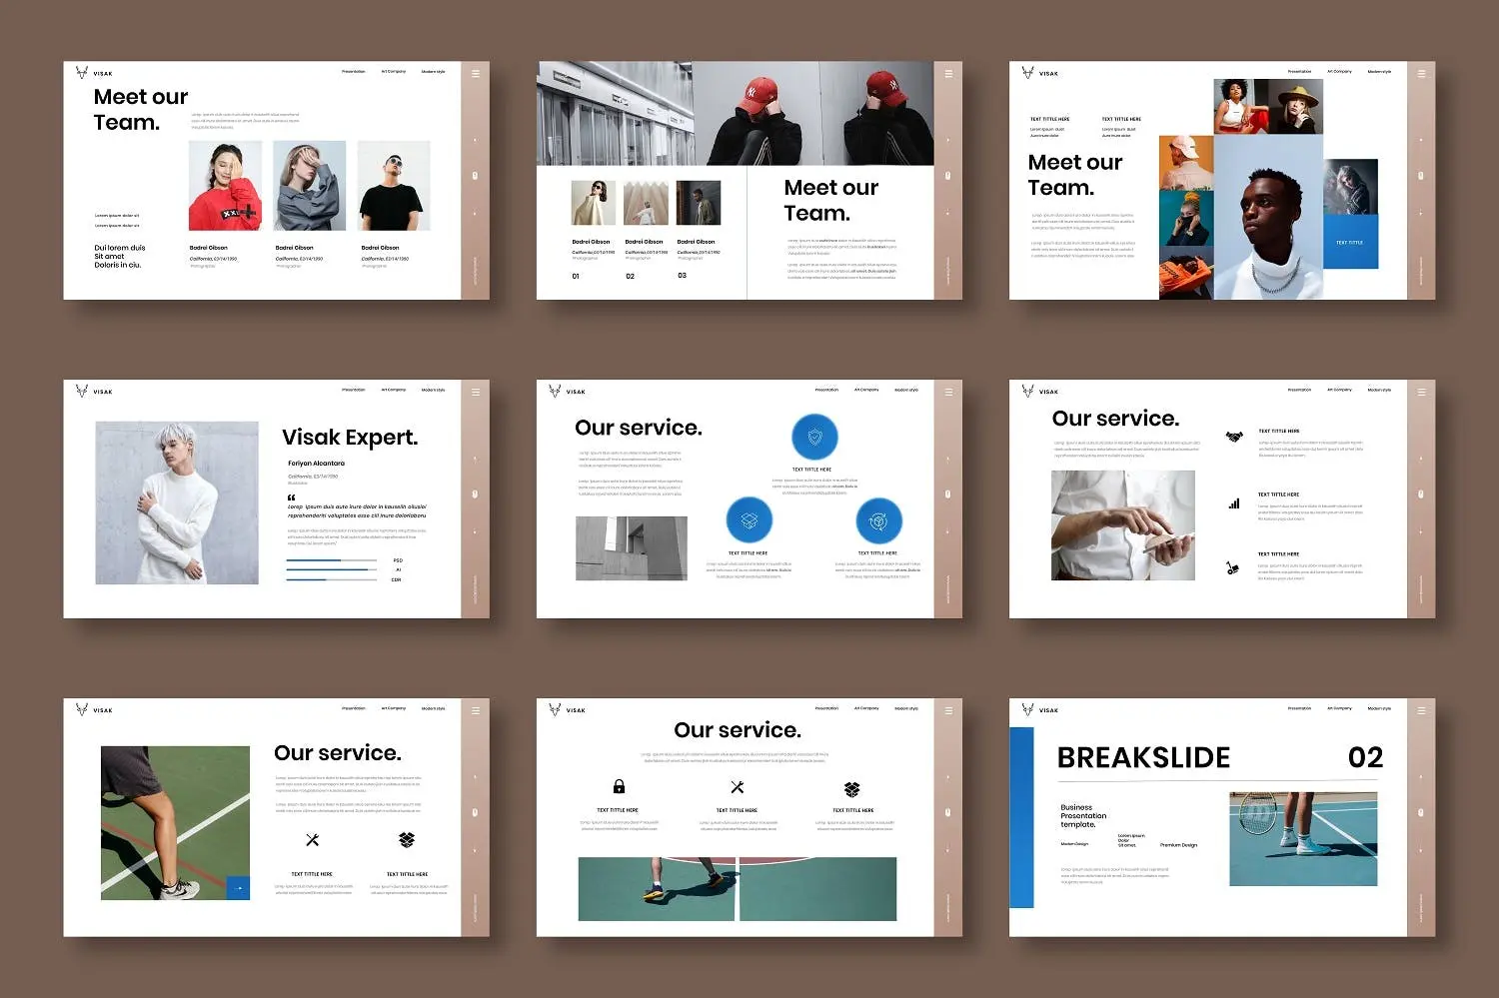
Task: Click the PSD skill progress bar
Action: [x=332, y=560]
